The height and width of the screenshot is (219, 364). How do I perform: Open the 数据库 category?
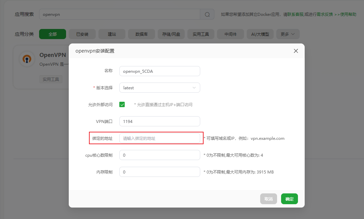pyautogui.click(x=142, y=34)
